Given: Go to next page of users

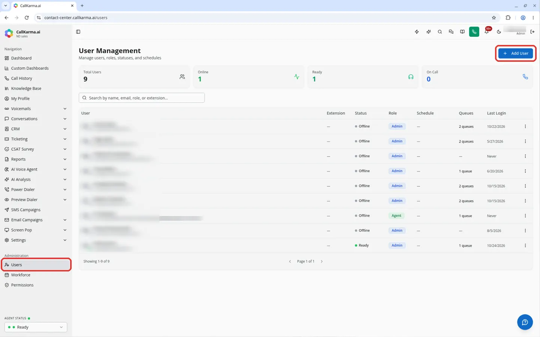Looking at the screenshot, I should click(x=322, y=261).
